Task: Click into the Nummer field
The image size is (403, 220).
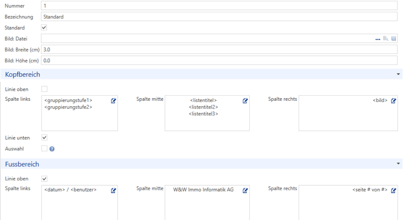Action: point(219,6)
